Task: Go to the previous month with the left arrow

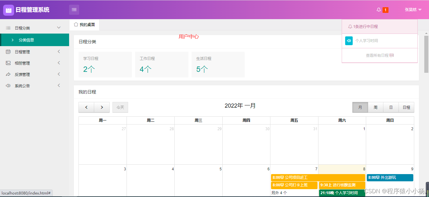Action: 86,107
